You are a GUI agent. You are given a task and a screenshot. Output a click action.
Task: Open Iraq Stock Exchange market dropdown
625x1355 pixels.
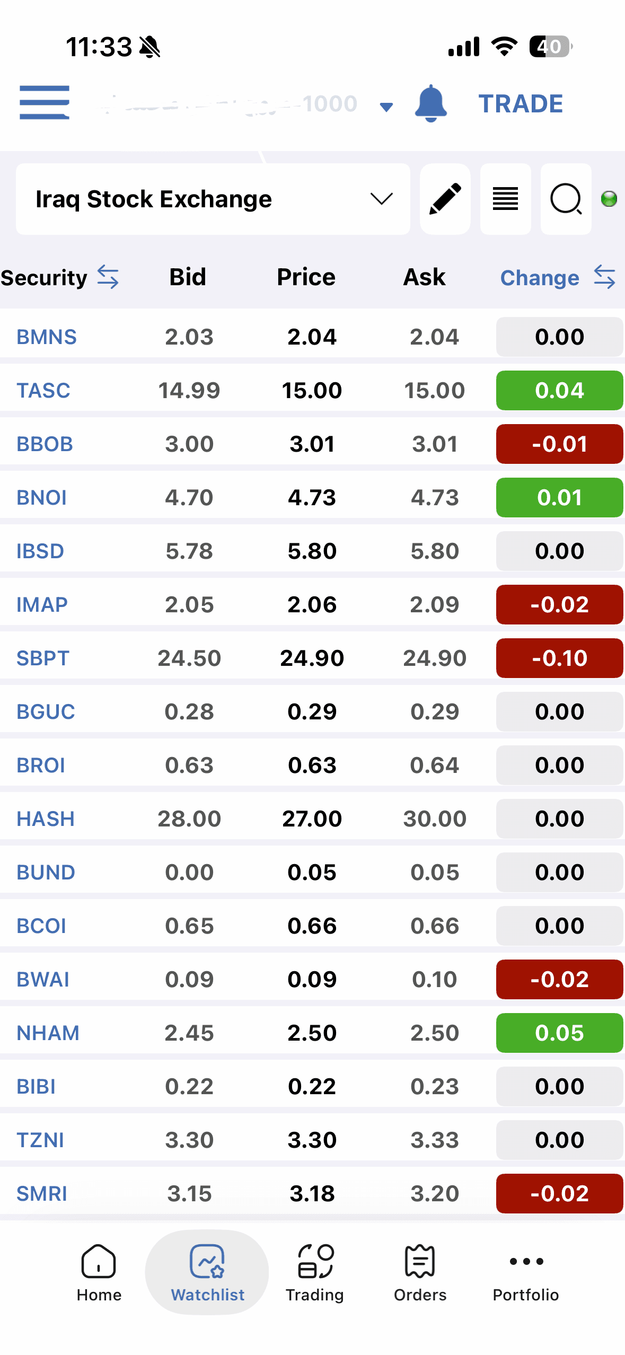point(213,199)
